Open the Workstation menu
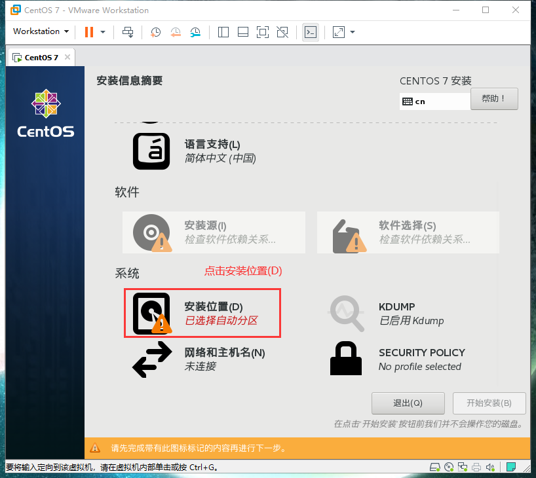This screenshot has width=536, height=478. click(40, 31)
